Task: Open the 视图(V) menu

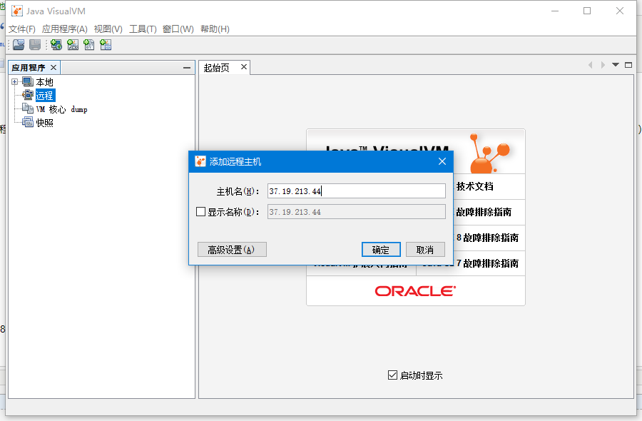Action: (108, 29)
